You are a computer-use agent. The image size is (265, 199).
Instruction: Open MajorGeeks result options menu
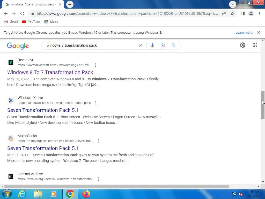(x=98, y=141)
